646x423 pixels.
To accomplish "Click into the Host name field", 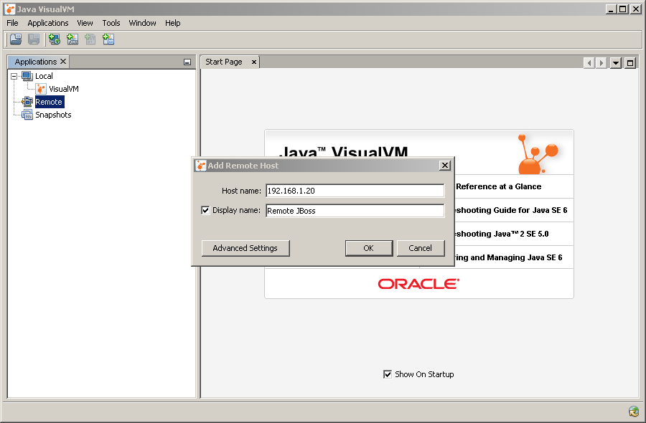I will point(355,191).
